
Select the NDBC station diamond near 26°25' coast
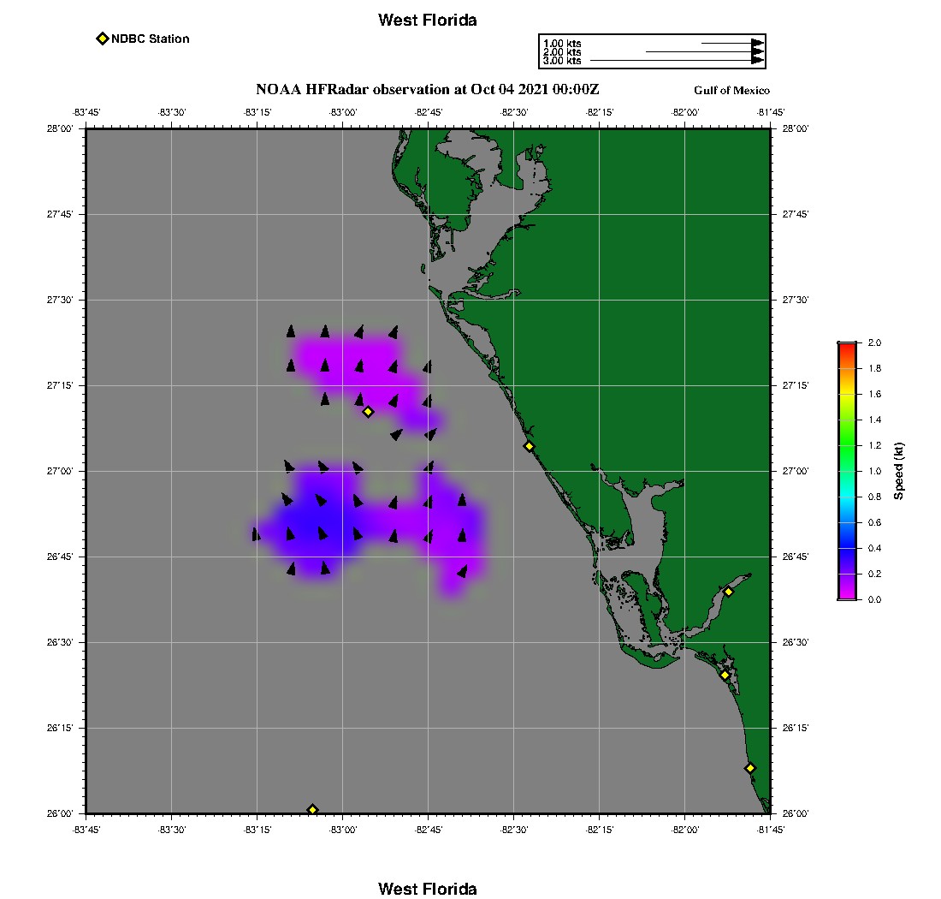click(725, 675)
